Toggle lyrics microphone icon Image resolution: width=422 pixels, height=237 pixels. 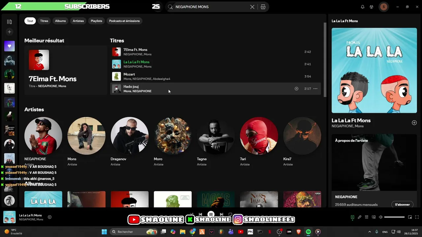[360, 217]
